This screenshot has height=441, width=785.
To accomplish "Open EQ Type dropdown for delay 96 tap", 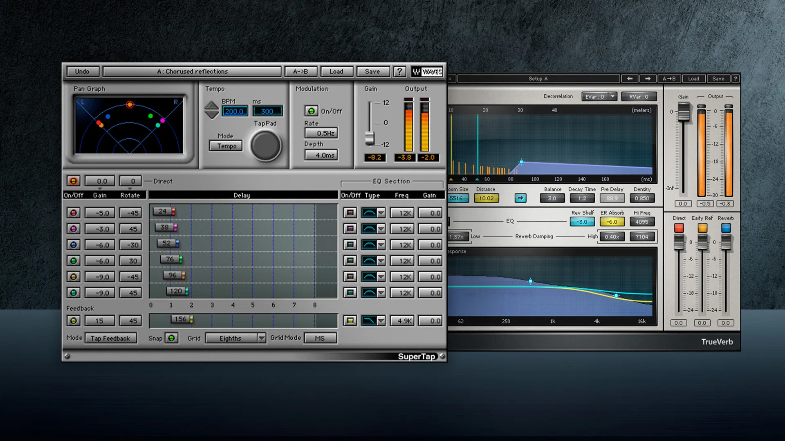I will tap(381, 276).
